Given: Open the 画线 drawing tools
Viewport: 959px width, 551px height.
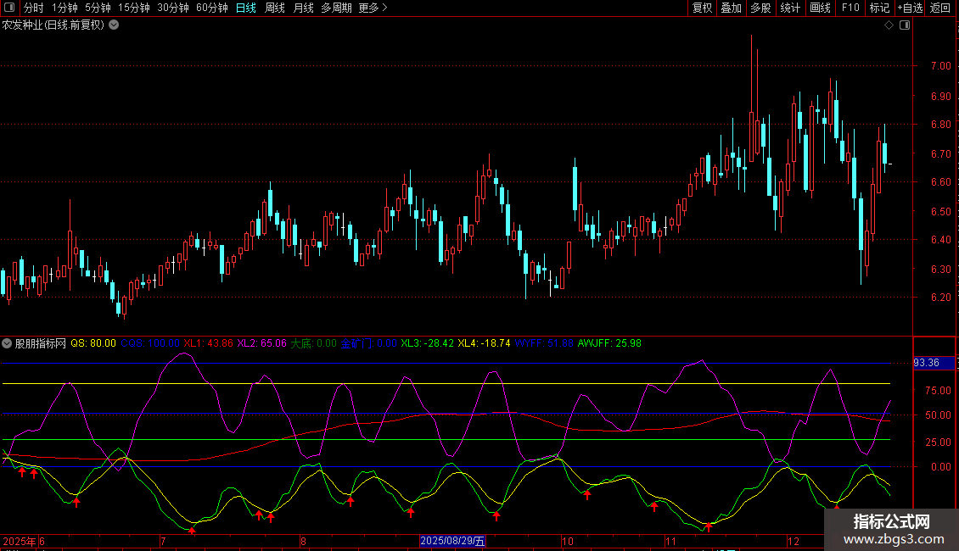Looking at the screenshot, I should click(820, 8).
